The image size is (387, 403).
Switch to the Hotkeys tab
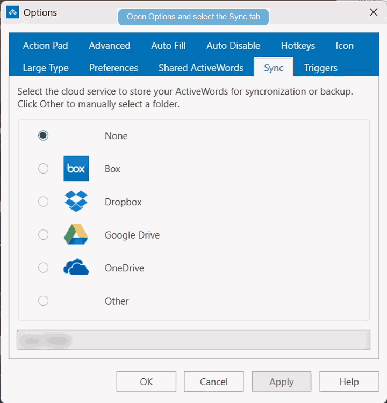[298, 46]
